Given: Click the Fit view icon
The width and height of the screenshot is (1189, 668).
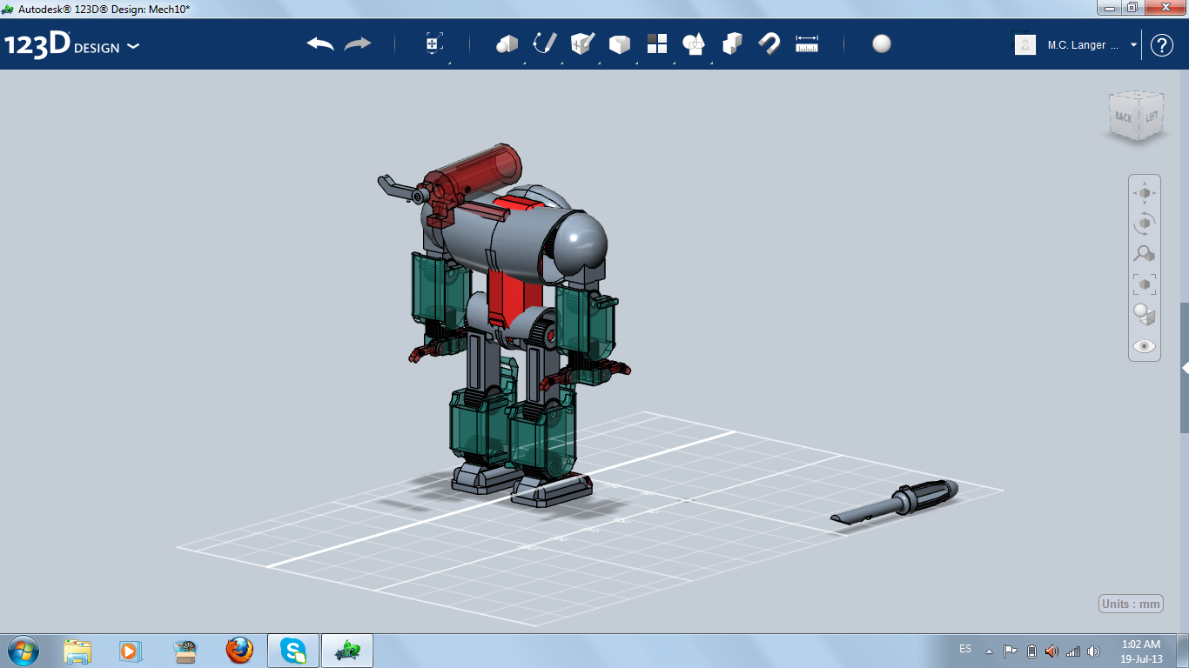Looking at the screenshot, I should (x=1145, y=284).
